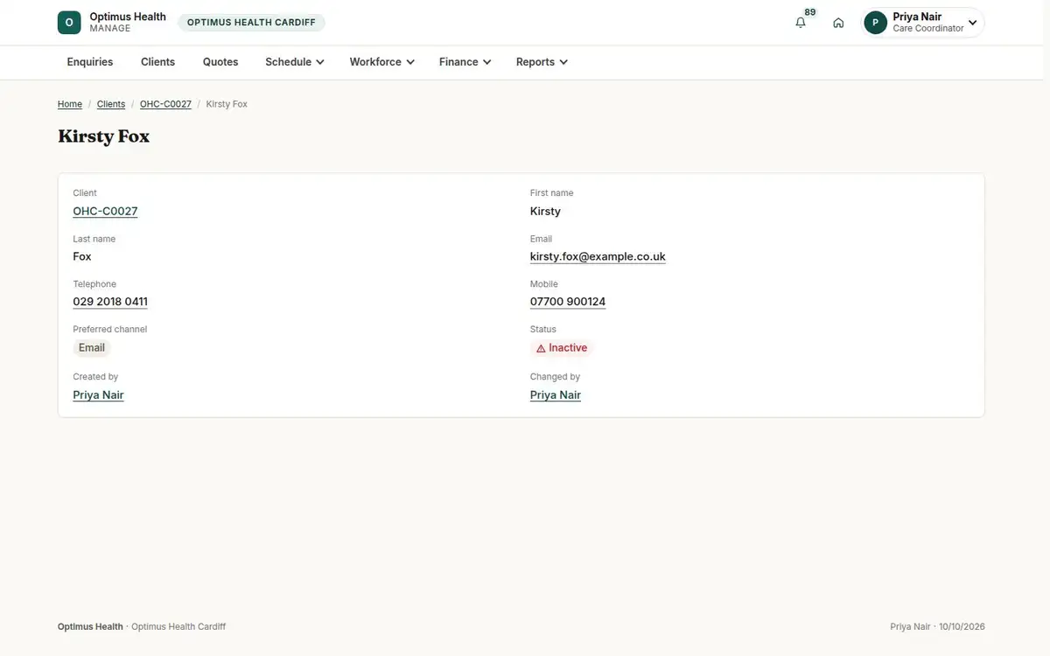
Task: Expand the user account menu chevron
Action: tap(972, 23)
